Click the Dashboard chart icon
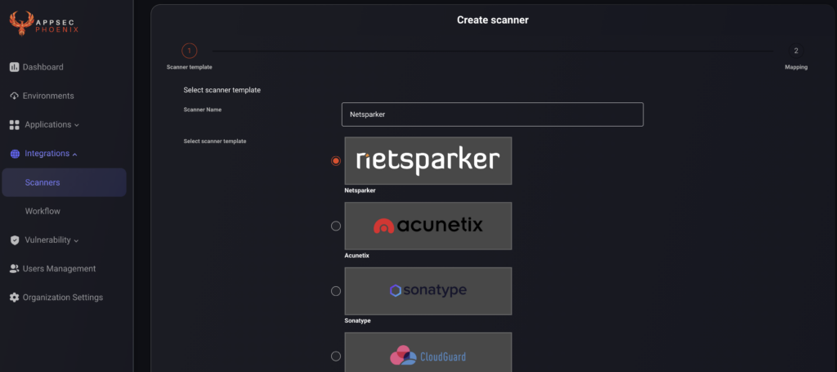This screenshot has height=372, width=837. point(15,67)
